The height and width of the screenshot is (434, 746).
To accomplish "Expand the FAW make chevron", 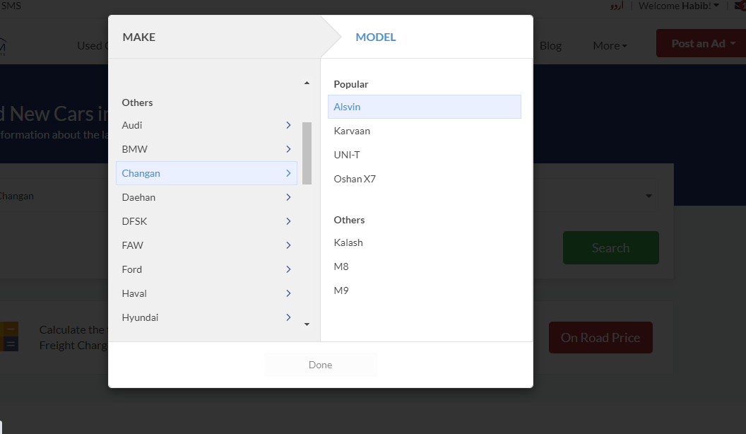I will coord(288,245).
